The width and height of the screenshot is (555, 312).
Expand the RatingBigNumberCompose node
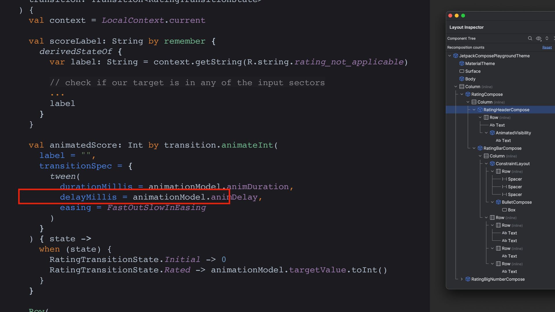(x=462, y=279)
